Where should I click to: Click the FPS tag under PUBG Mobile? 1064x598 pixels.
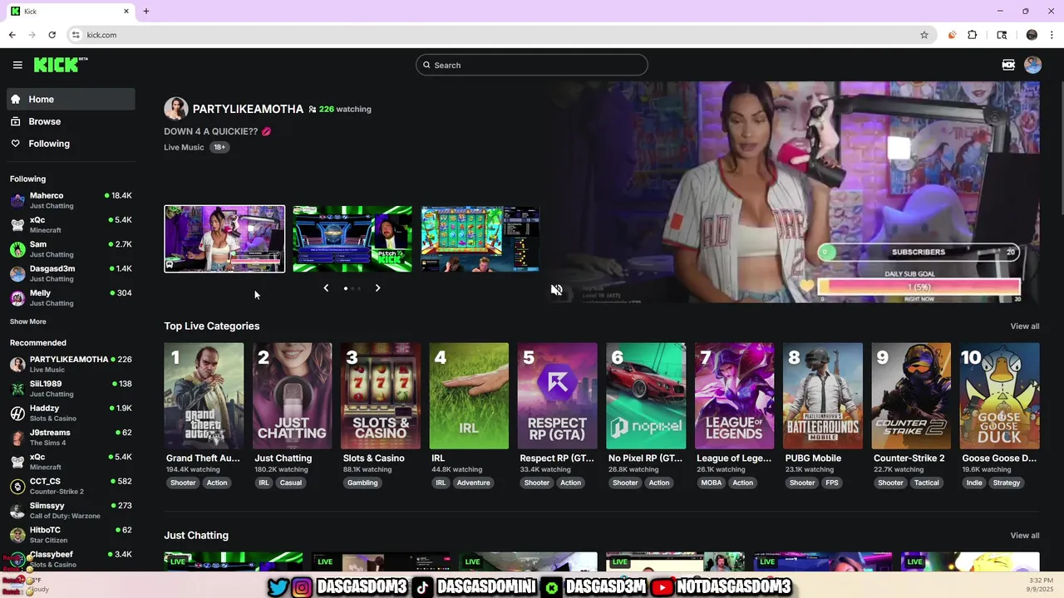(x=832, y=483)
